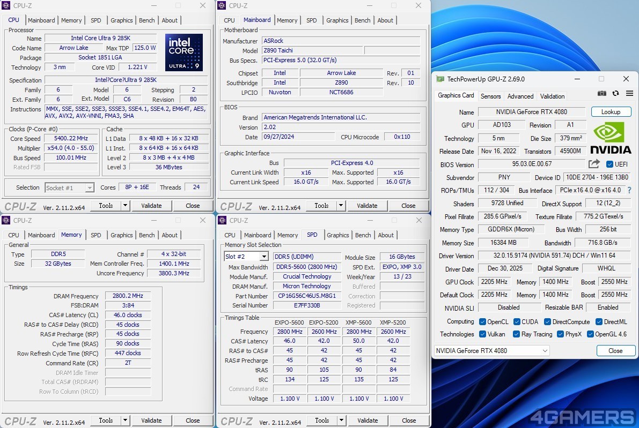The image size is (639, 428).
Task: Toggle the CUDA checkbox
Action: pos(517,322)
